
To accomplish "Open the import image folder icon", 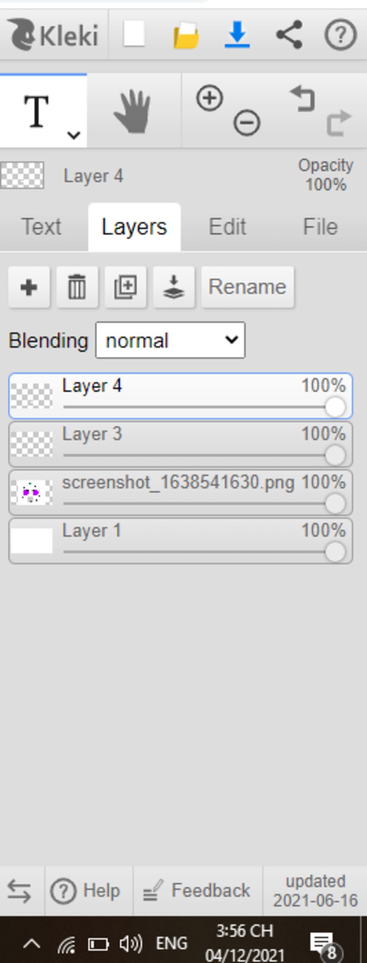I will coord(186,35).
